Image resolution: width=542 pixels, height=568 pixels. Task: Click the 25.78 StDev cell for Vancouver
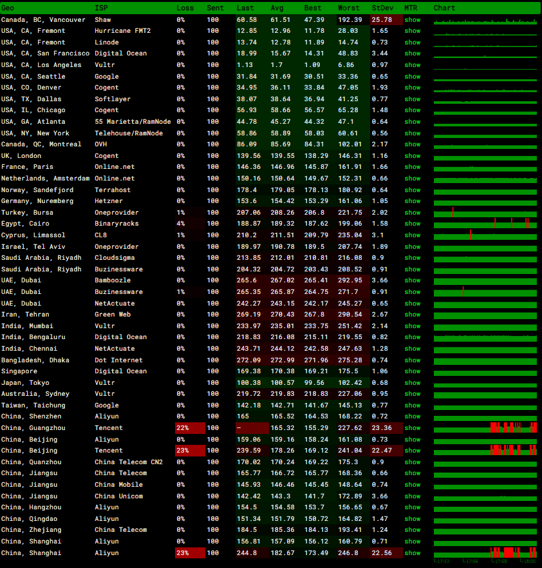point(386,19)
